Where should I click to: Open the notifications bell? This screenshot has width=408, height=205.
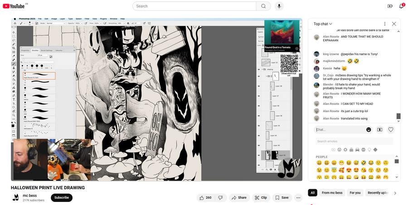tap(401, 6)
